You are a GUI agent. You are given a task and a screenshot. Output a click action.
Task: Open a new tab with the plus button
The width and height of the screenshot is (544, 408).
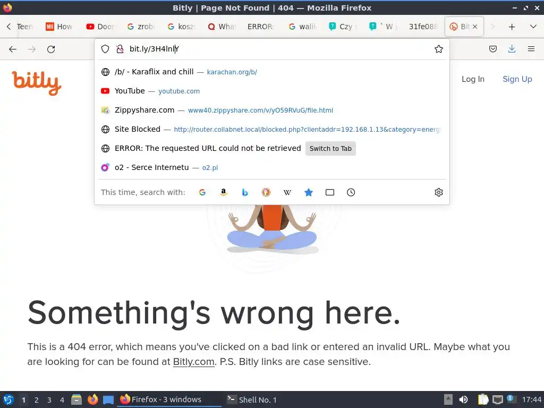pos(512,27)
